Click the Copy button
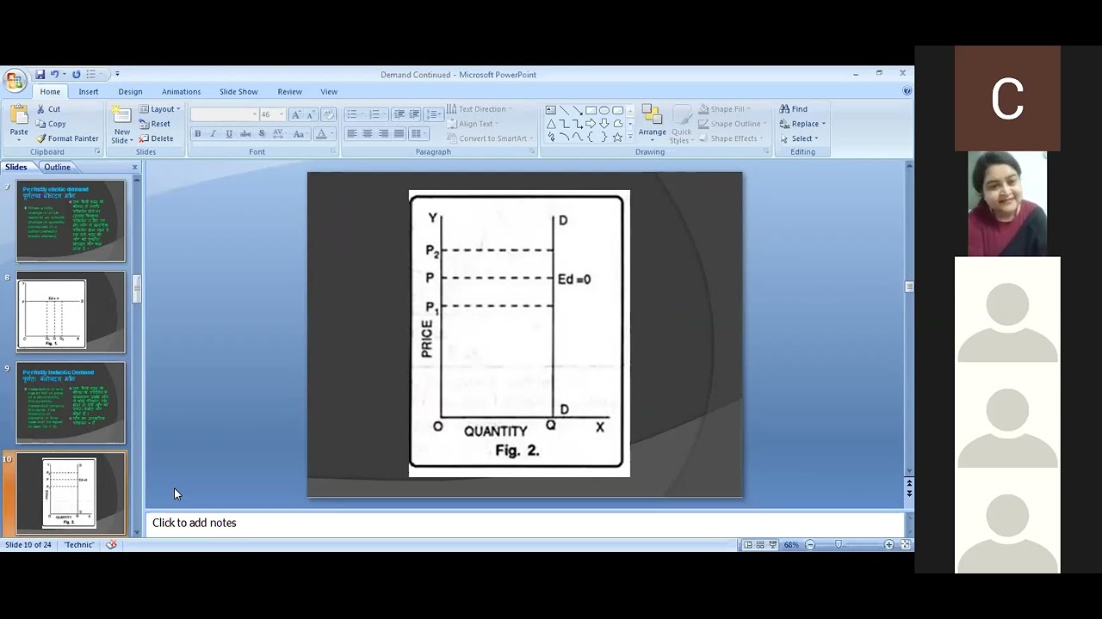 51,124
